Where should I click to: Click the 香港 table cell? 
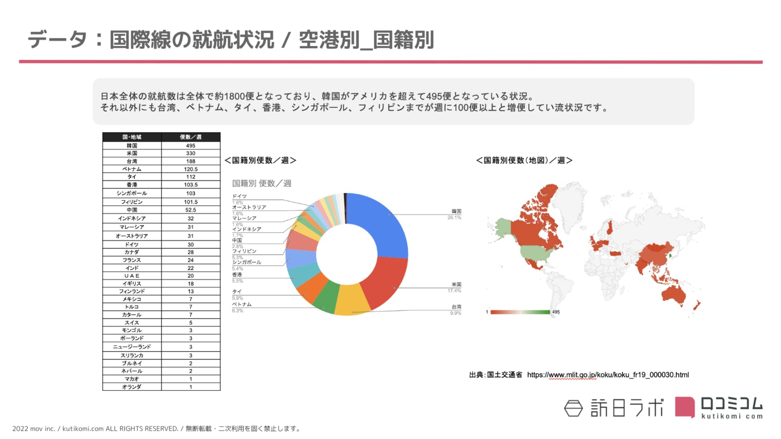pyautogui.click(x=132, y=185)
